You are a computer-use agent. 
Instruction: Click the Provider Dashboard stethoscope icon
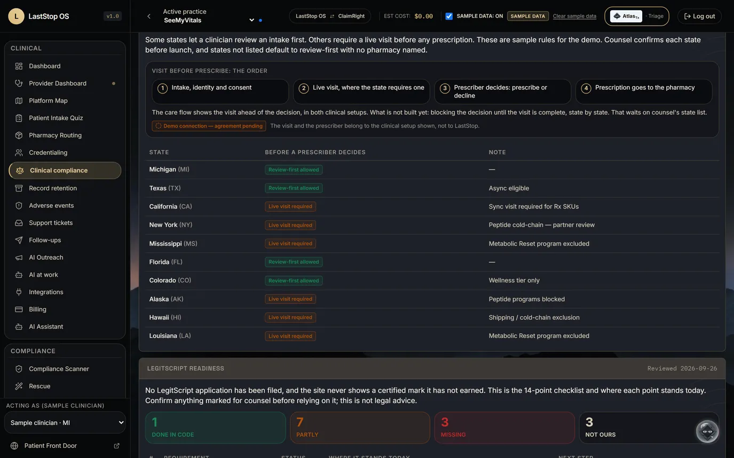[x=19, y=83]
